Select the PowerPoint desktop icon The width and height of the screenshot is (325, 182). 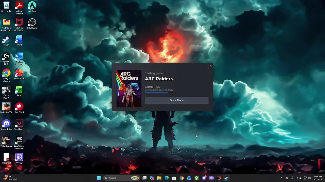point(19,75)
